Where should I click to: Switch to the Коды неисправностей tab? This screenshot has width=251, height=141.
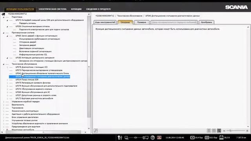[105, 22]
